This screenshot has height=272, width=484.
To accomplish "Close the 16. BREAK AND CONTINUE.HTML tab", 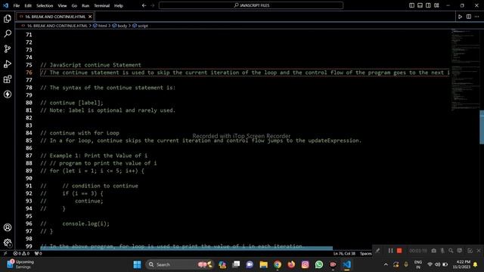I will (90, 17).
